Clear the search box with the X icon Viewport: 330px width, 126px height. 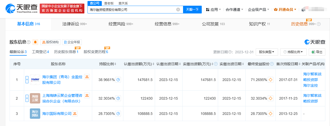point(178,10)
